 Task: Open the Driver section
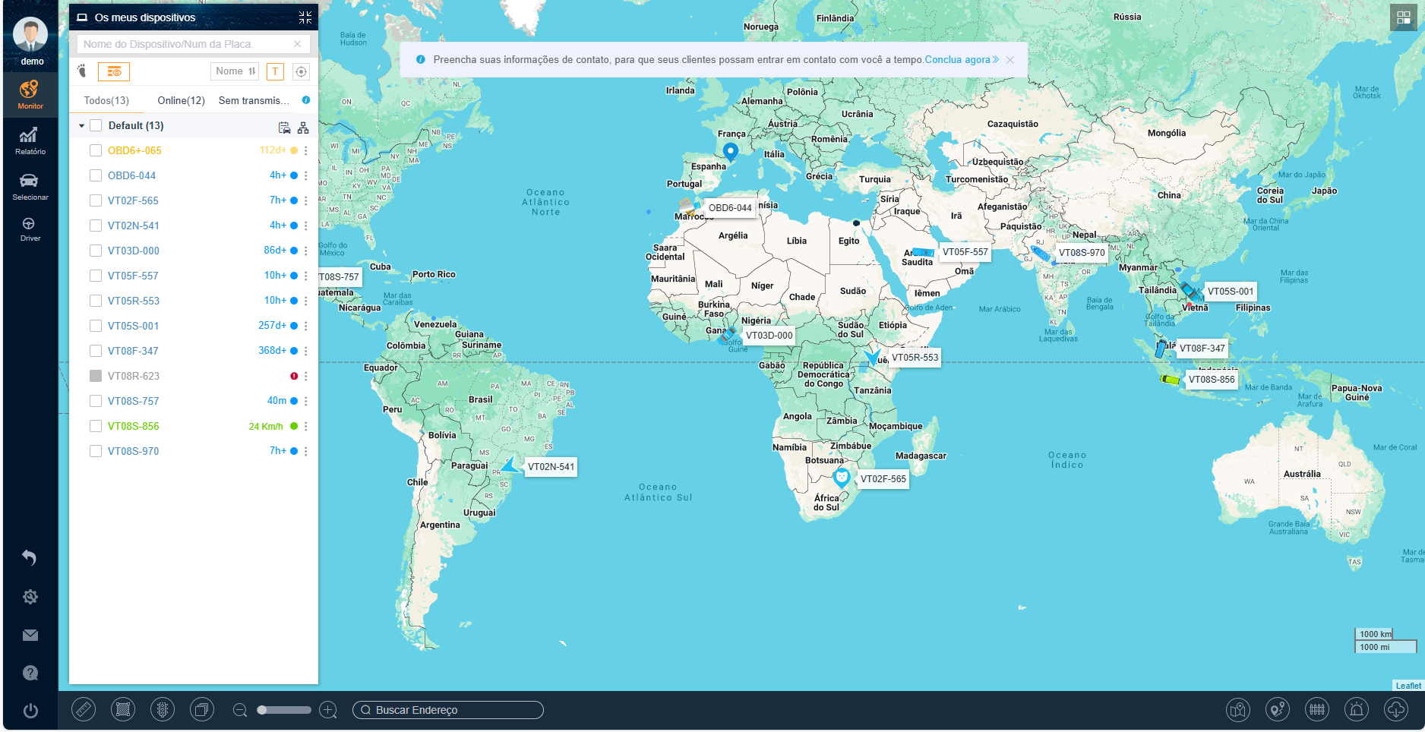[x=30, y=229]
